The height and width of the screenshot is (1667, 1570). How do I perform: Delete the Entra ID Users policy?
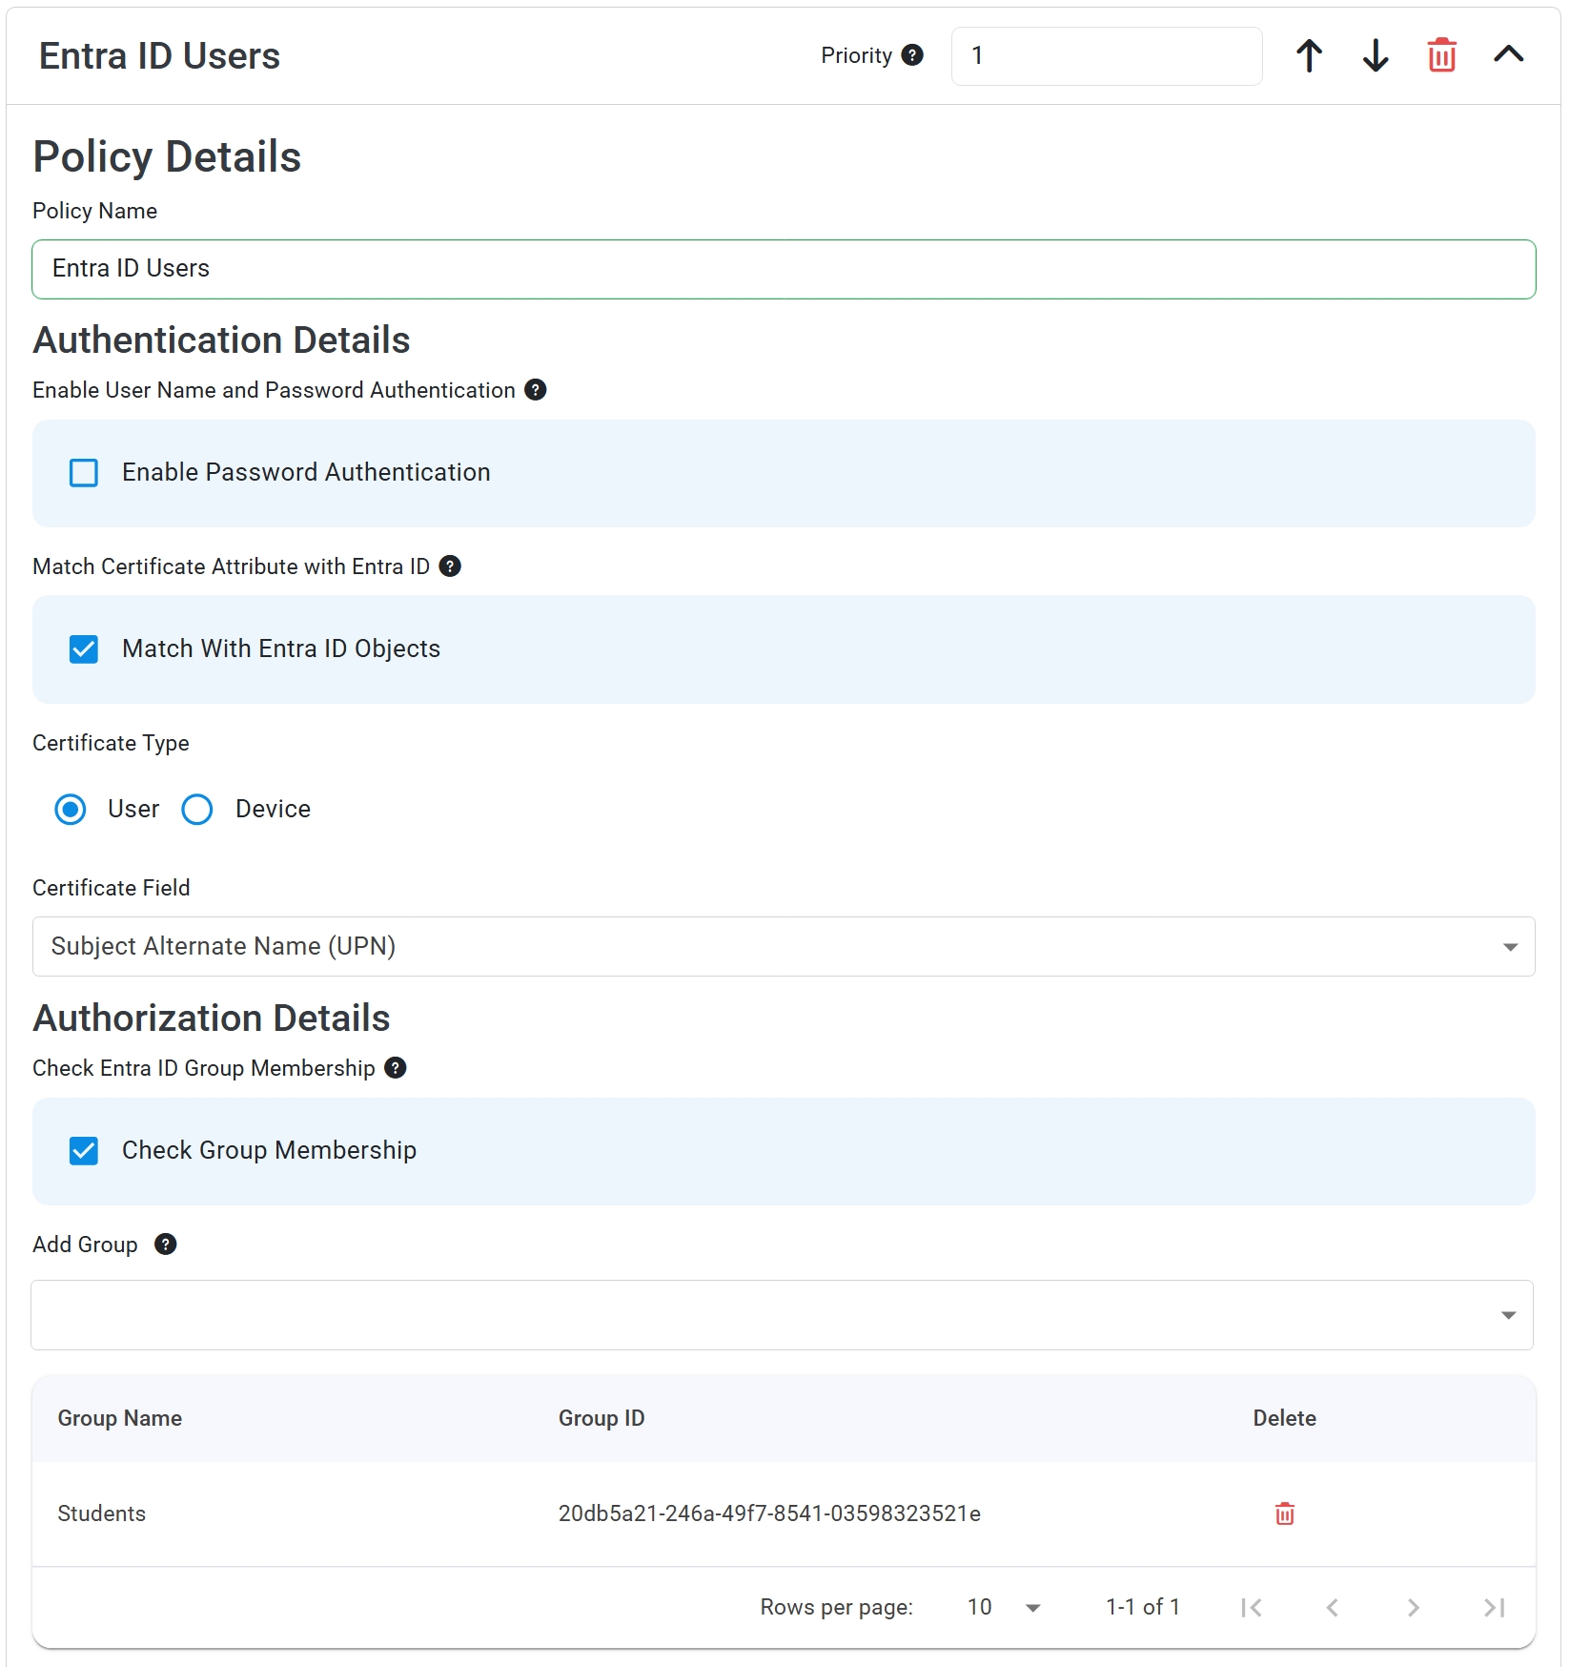click(1441, 56)
